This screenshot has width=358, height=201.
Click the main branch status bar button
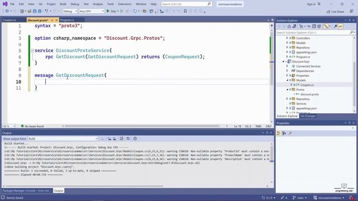coord(300,198)
